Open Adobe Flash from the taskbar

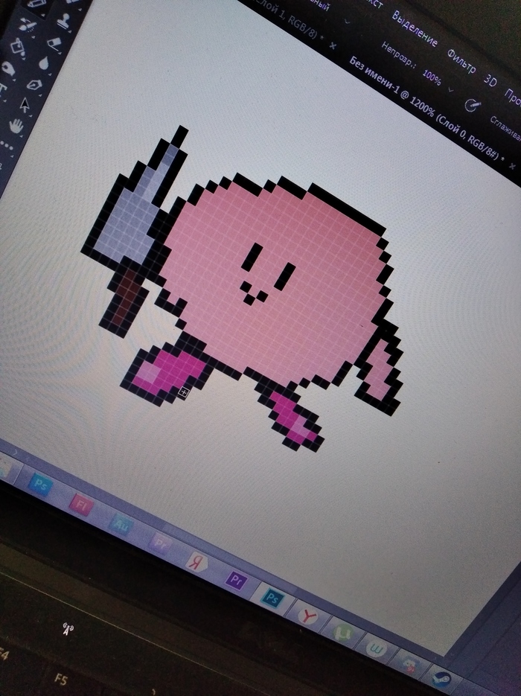click(81, 505)
